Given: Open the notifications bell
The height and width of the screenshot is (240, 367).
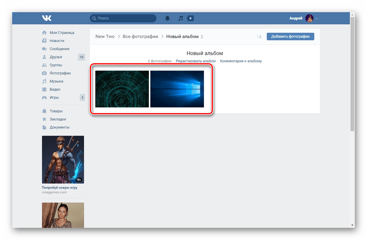Looking at the screenshot, I should pyautogui.click(x=168, y=18).
